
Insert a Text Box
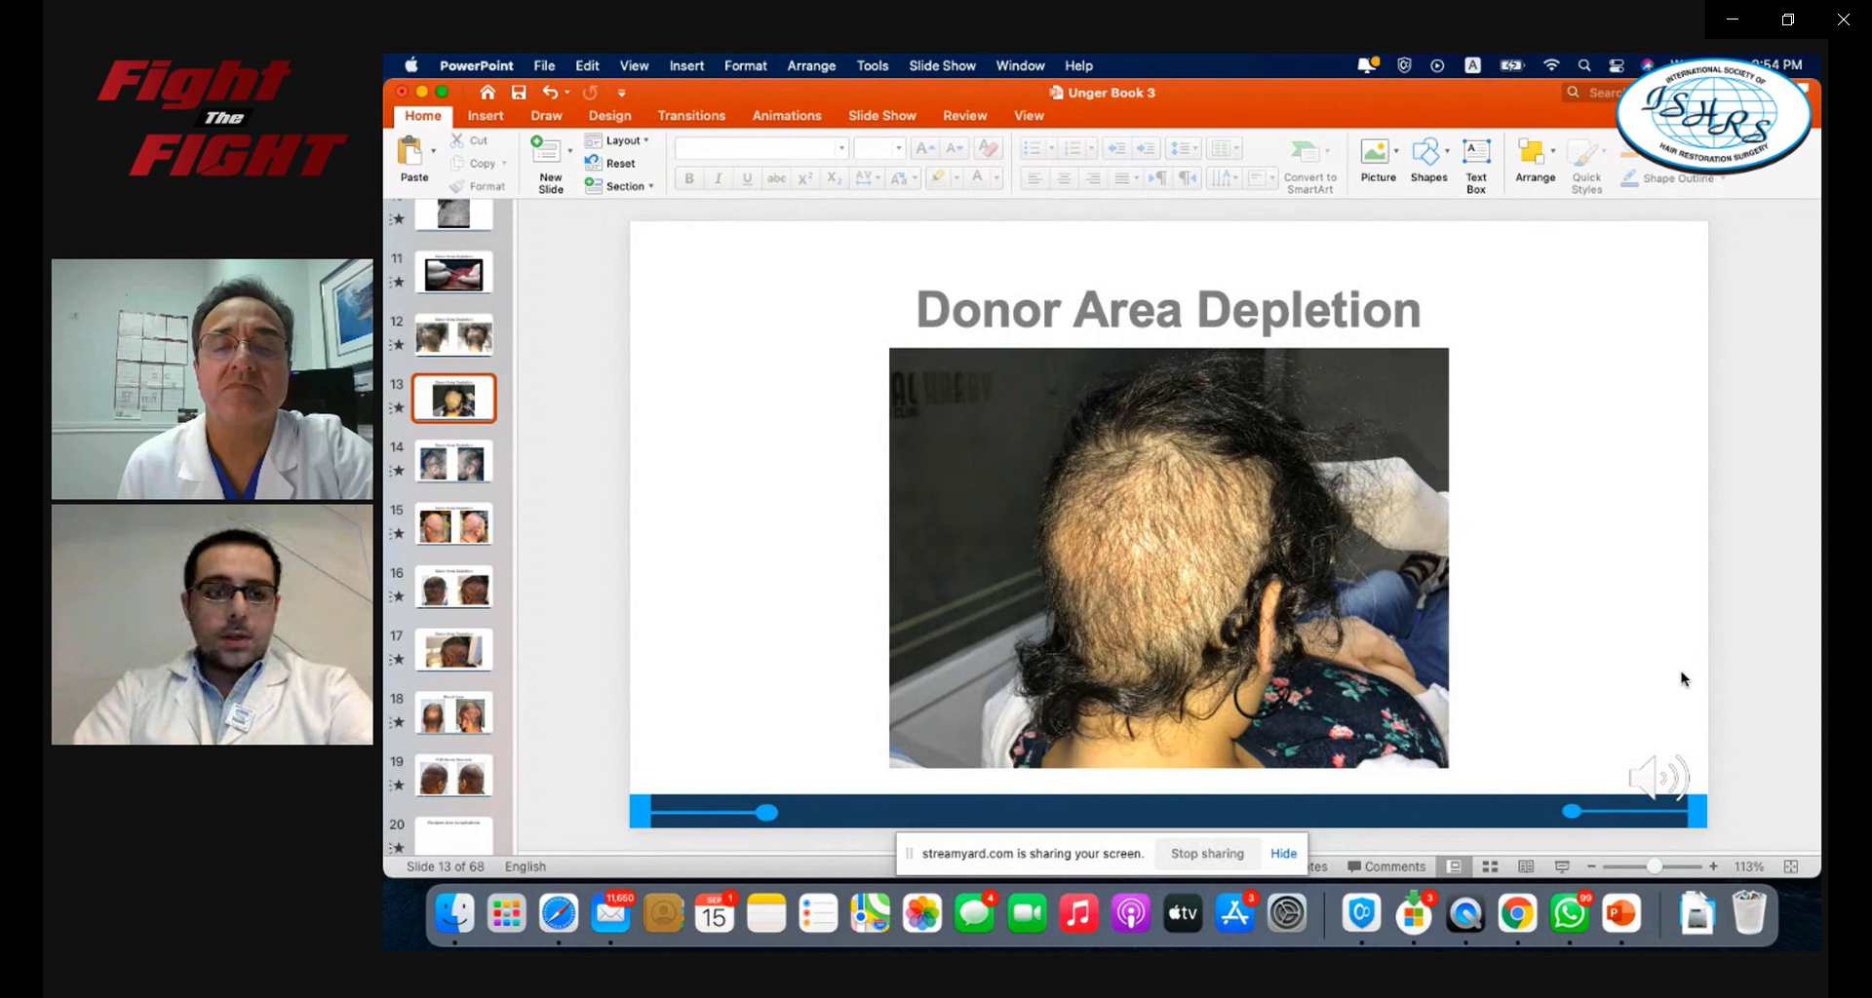pyautogui.click(x=1476, y=165)
